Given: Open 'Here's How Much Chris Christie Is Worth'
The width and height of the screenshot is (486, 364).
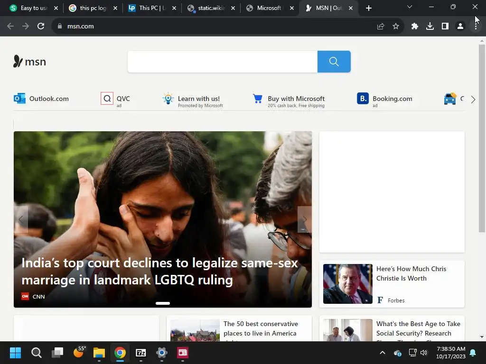Looking at the screenshot, I should (411, 273).
